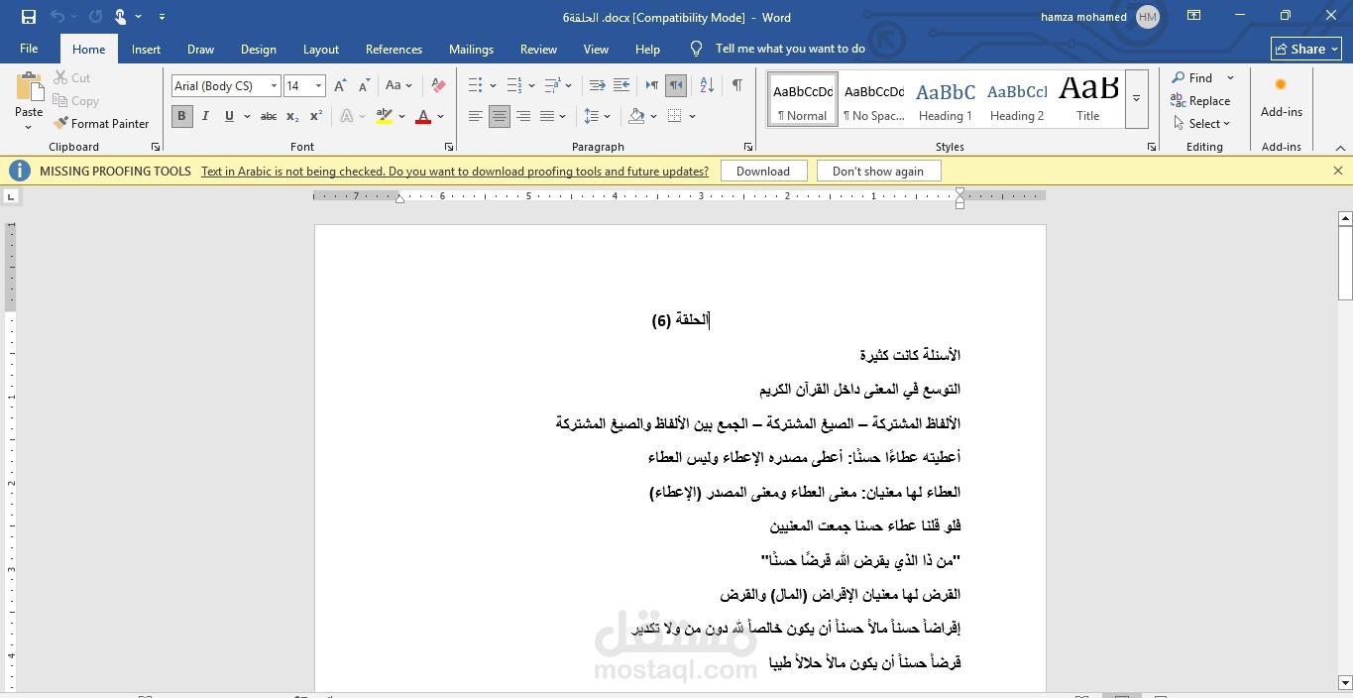
Task: Toggle Show/Hide paragraph marks
Action: click(736, 86)
